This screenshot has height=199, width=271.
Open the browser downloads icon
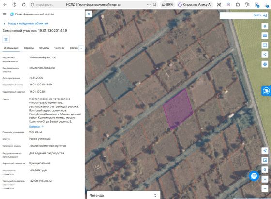tap(267, 5)
